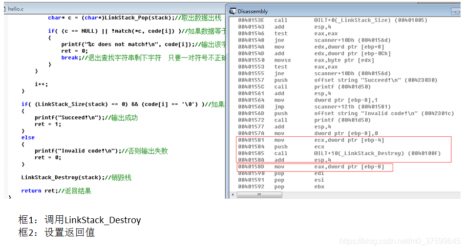The height and width of the screenshot is (250, 465).
Task: Click the Disassembly horizontal scrollbar thumb
Action: (x=259, y=194)
